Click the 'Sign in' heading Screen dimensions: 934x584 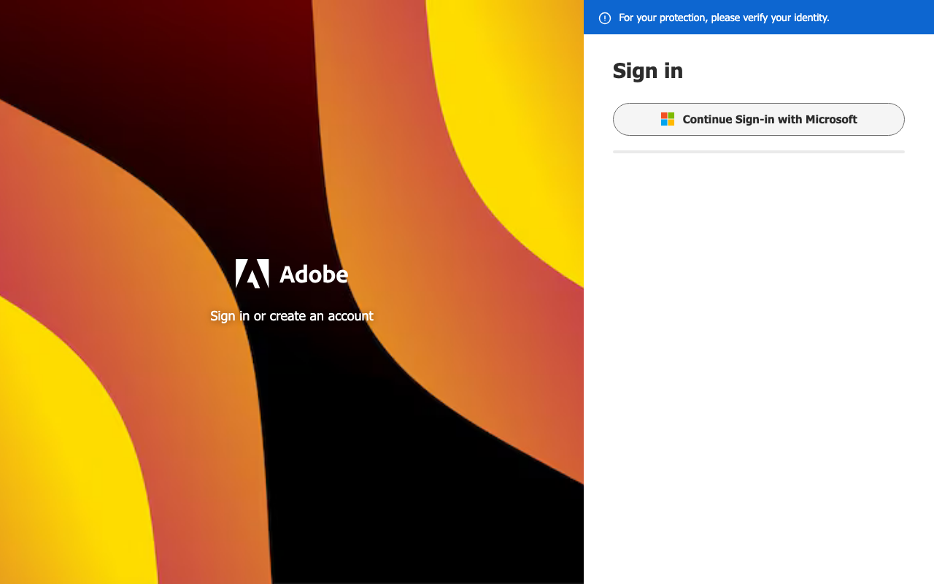648,71
